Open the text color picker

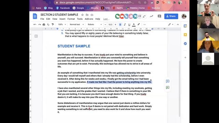(134, 25)
